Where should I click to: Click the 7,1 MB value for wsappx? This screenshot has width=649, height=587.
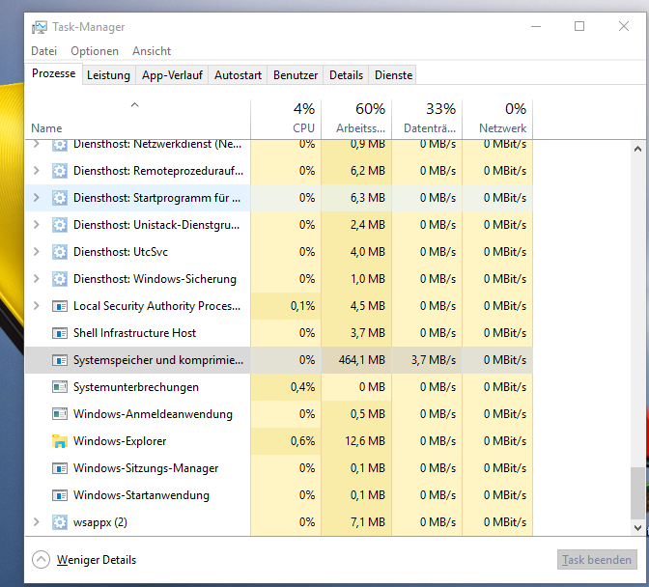point(368,522)
